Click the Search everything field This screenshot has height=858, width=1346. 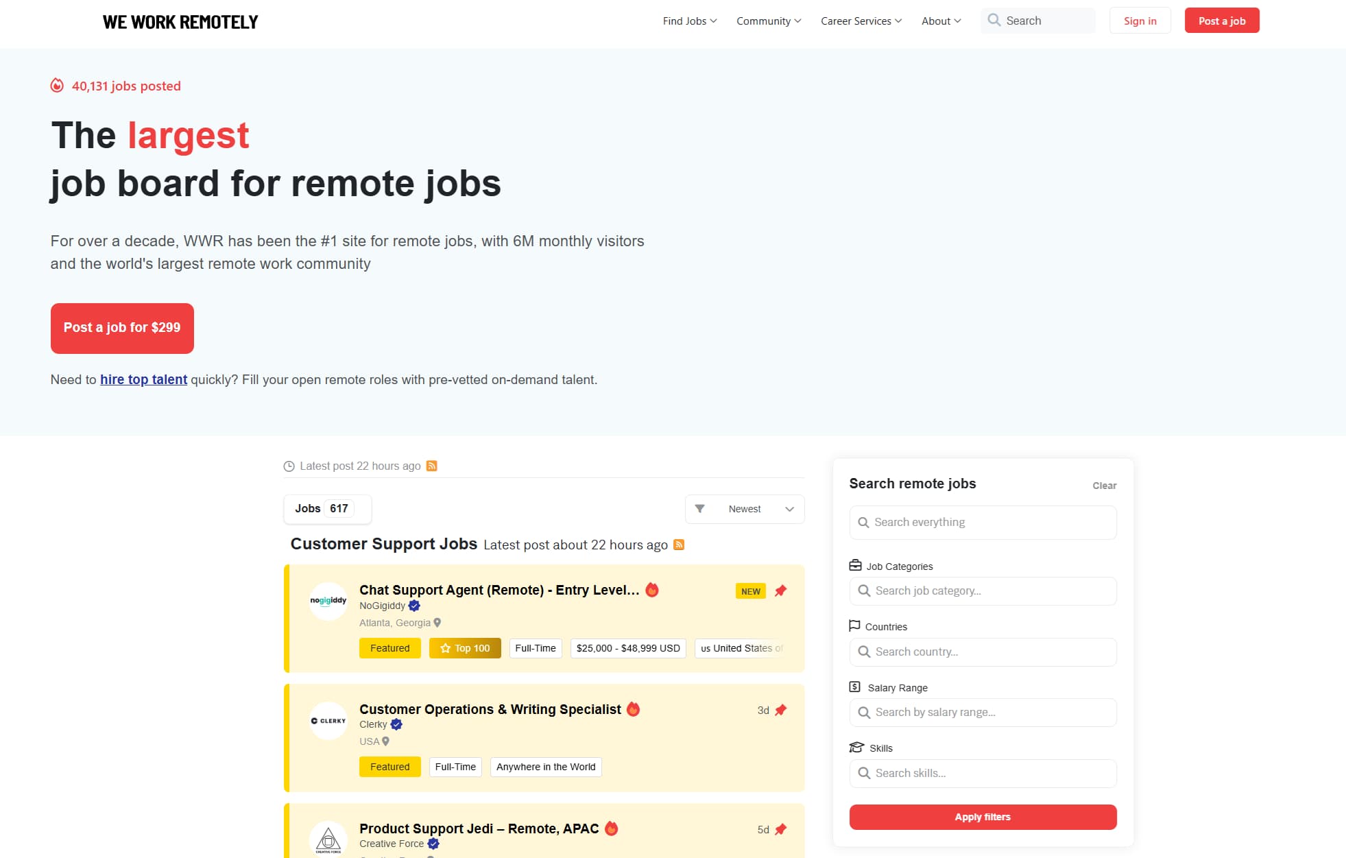click(983, 523)
